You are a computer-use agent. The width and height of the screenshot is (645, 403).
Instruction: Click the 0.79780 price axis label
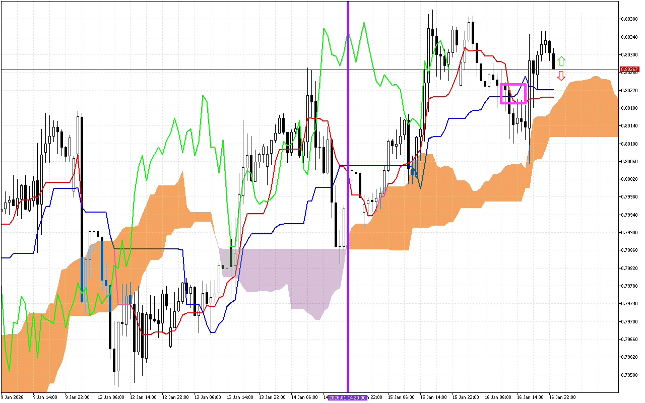coord(630,286)
